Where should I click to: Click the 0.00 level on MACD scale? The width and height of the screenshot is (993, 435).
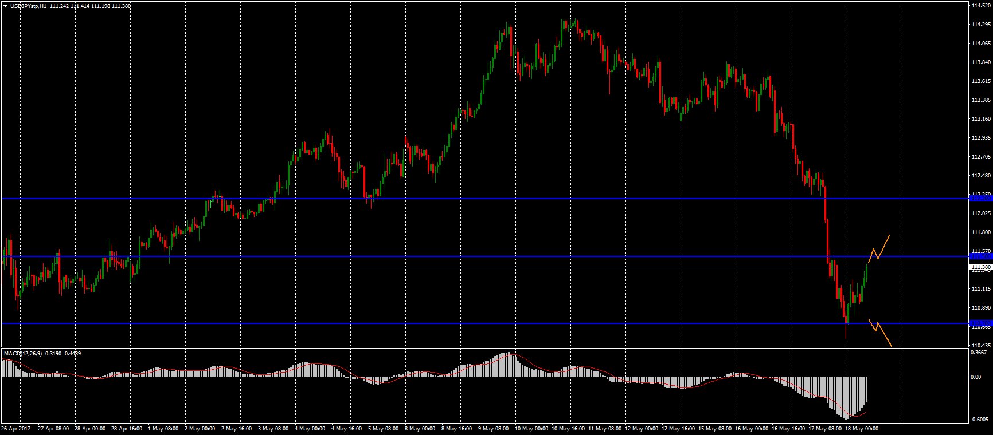976,377
